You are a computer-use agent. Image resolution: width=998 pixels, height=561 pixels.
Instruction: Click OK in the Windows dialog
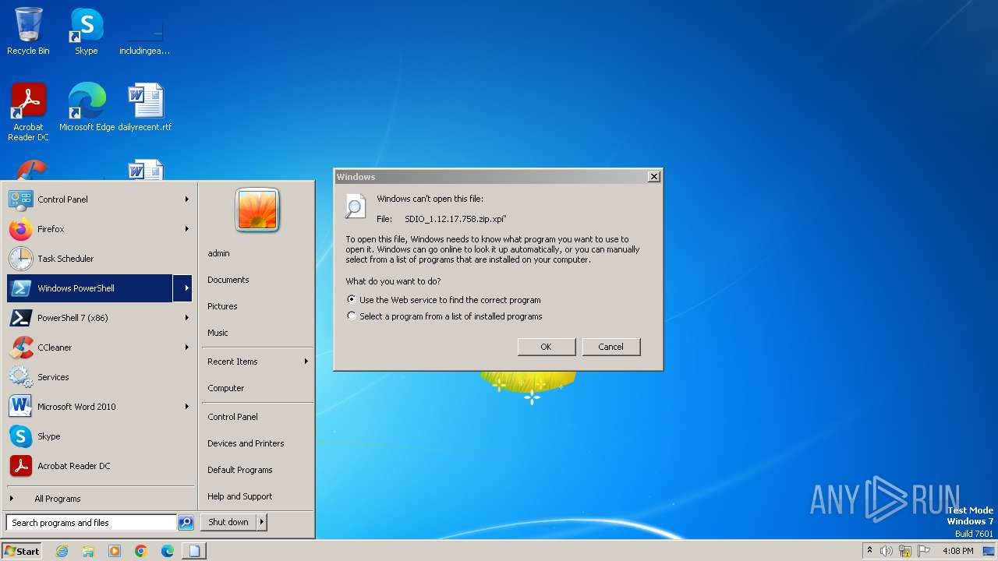tap(546, 347)
